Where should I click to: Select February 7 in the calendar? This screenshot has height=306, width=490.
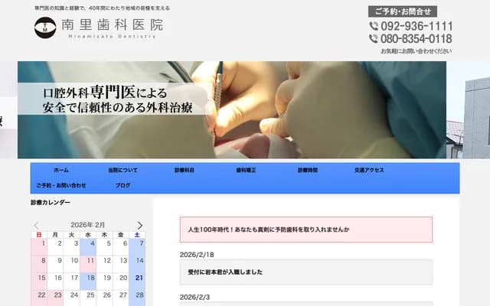point(137,247)
